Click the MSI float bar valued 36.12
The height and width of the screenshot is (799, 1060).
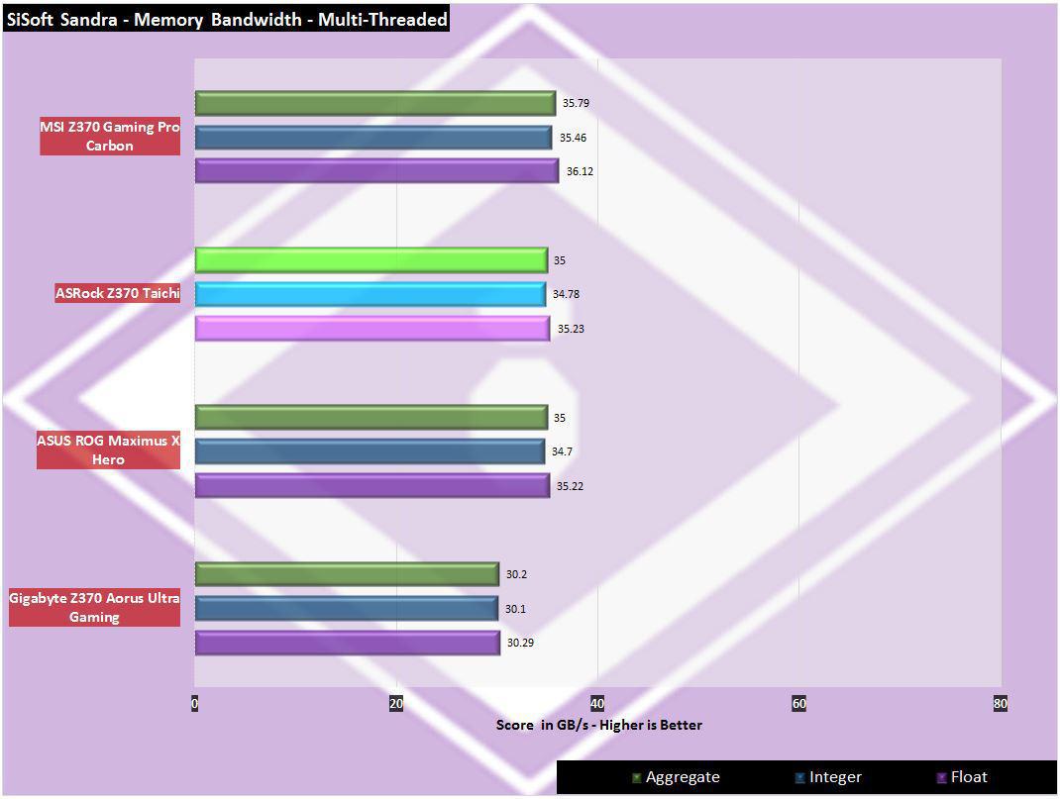coord(377,171)
